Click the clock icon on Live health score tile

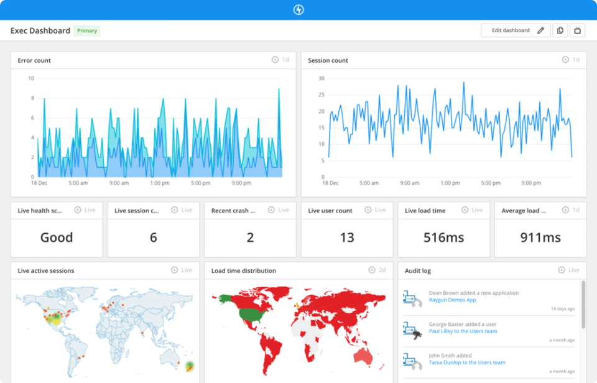pyautogui.click(x=78, y=210)
